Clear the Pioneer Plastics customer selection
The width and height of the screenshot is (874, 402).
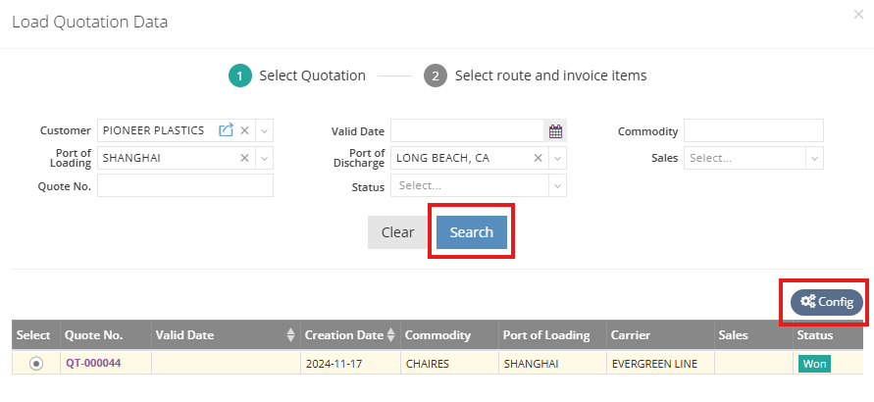click(245, 130)
